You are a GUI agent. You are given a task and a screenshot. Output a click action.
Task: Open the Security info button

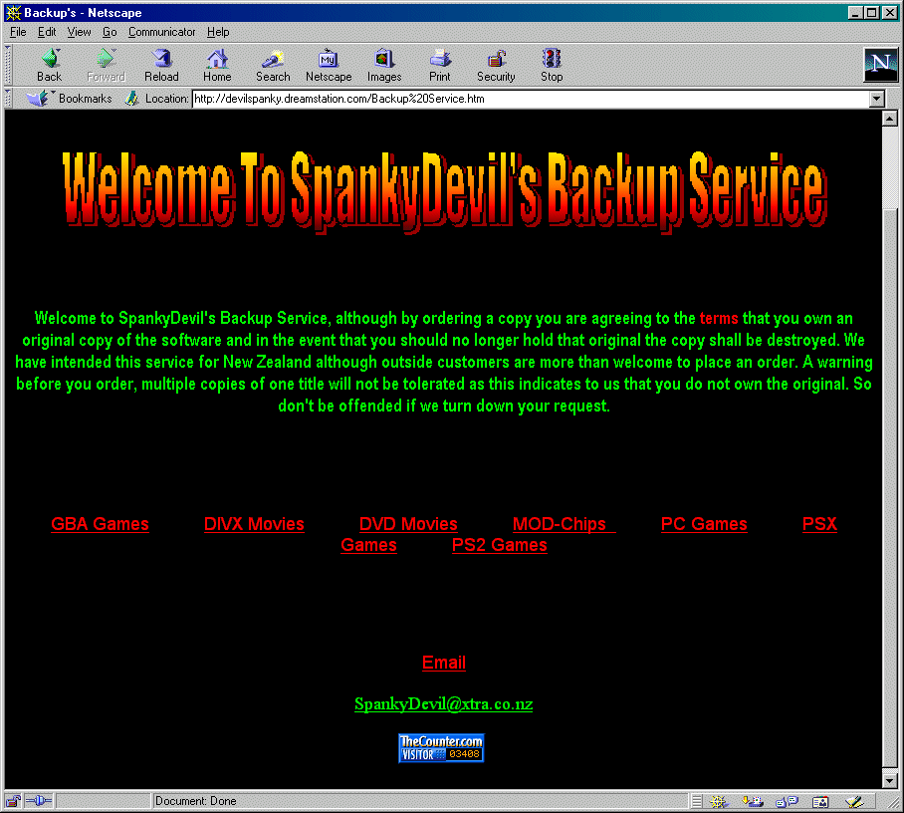click(x=496, y=65)
